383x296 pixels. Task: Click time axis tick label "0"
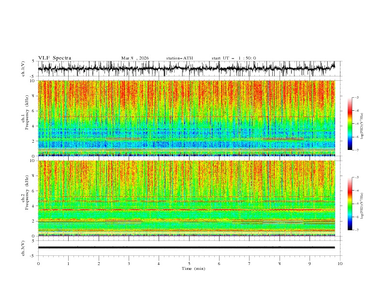pyautogui.click(x=38, y=264)
